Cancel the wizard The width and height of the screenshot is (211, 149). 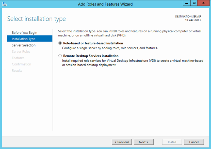194,142
